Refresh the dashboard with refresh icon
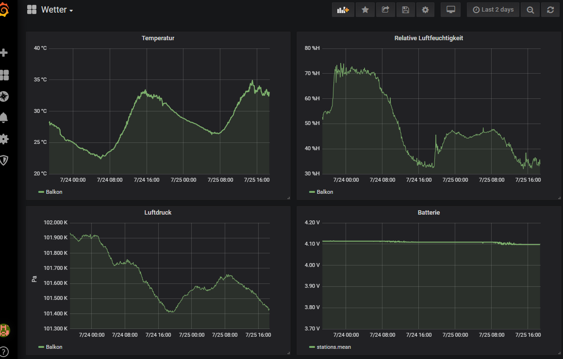This screenshot has width=563, height=359. [x=550, y=10]
